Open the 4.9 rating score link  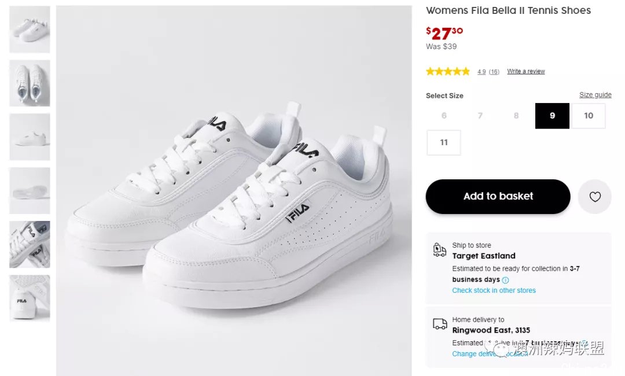(x=481, y=72)
